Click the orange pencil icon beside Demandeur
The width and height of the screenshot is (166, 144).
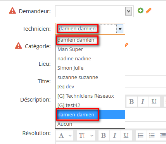(149, 11)
